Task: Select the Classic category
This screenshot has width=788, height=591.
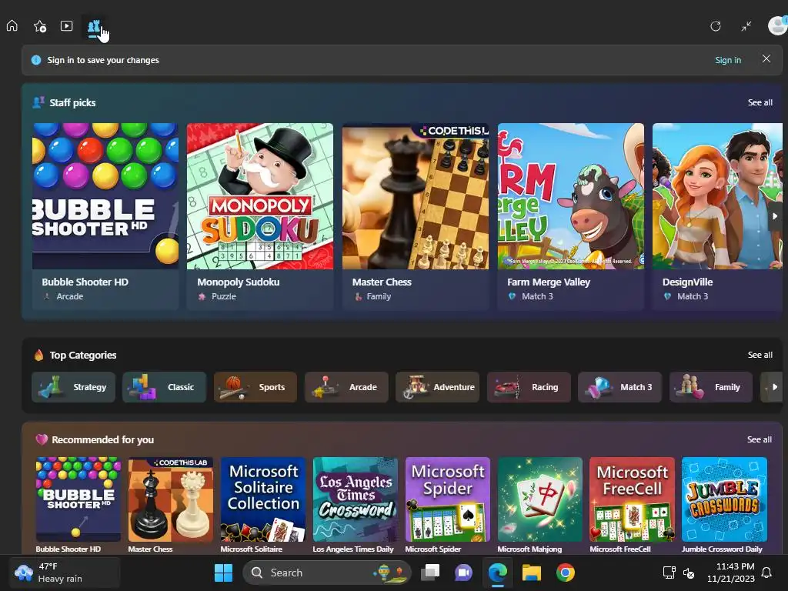Action: point(165,387)
